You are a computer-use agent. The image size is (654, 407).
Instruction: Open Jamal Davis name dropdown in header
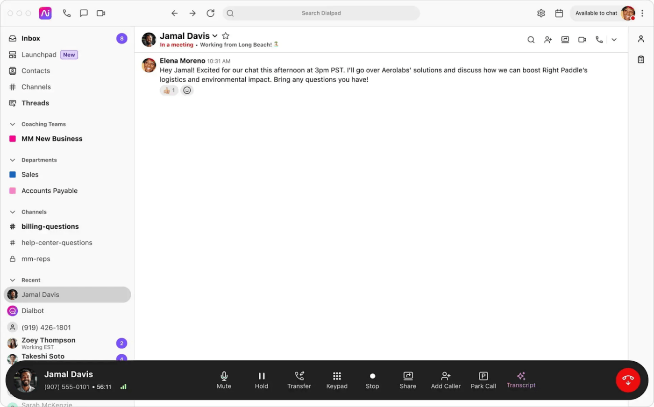pos(215,36)
